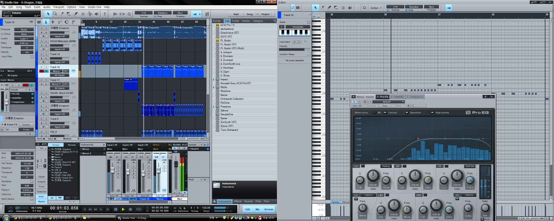Expand the Impact instrument entry

pyautogui.click(x=213, y=79)
